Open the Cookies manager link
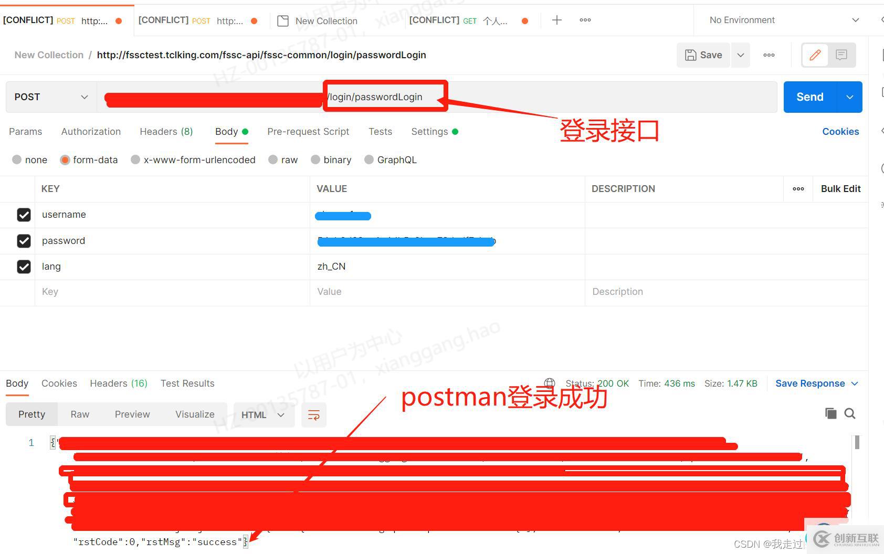This screenshot has height=554, width=884. click(840, 132)
